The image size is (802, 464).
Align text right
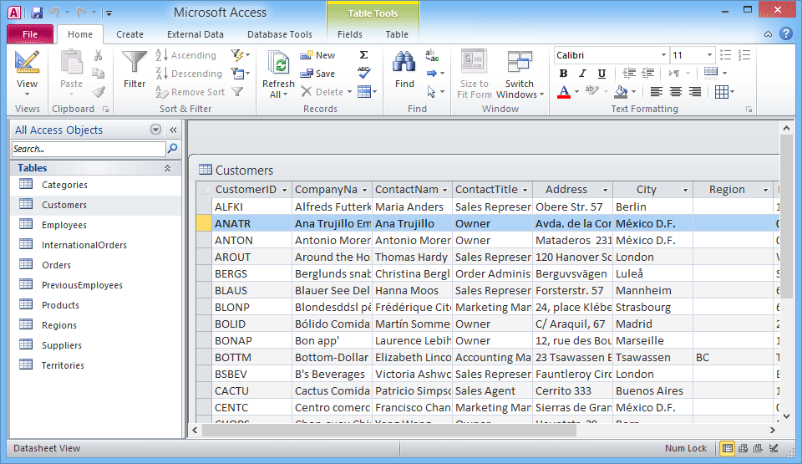tap(694, 92)
